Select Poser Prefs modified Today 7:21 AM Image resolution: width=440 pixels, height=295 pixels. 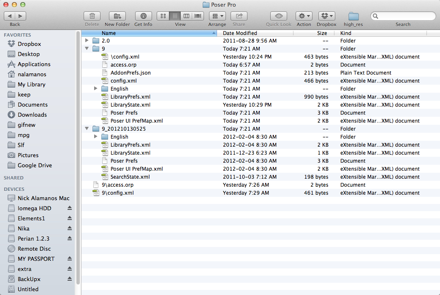click(124, 113)
